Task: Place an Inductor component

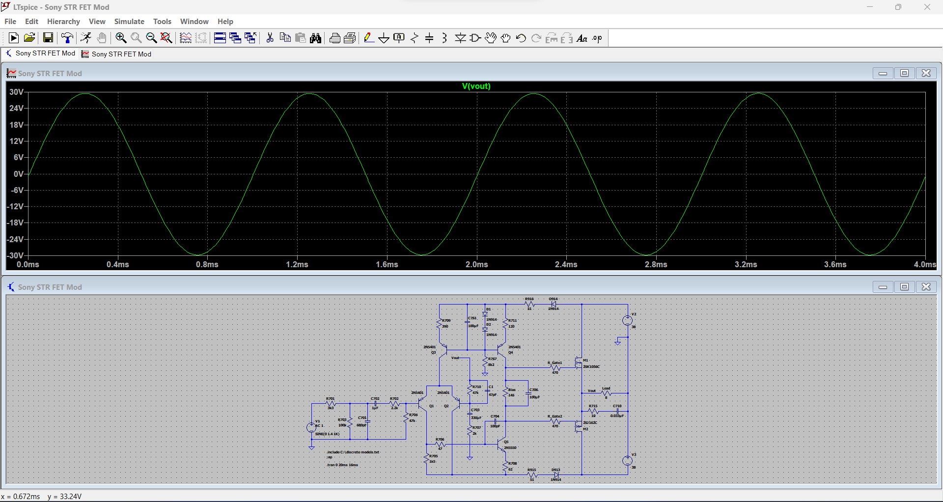Action: [444, 38]
